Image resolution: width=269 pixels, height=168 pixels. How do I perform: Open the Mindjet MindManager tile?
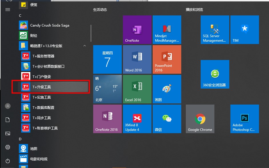pyautogui.click(x=167, y=30)
